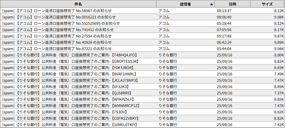Image resolution: width=285 pixels, height=128 pixels.
Task: Select りそな銀行 email VF32K3
Action: tap(142, 87)
